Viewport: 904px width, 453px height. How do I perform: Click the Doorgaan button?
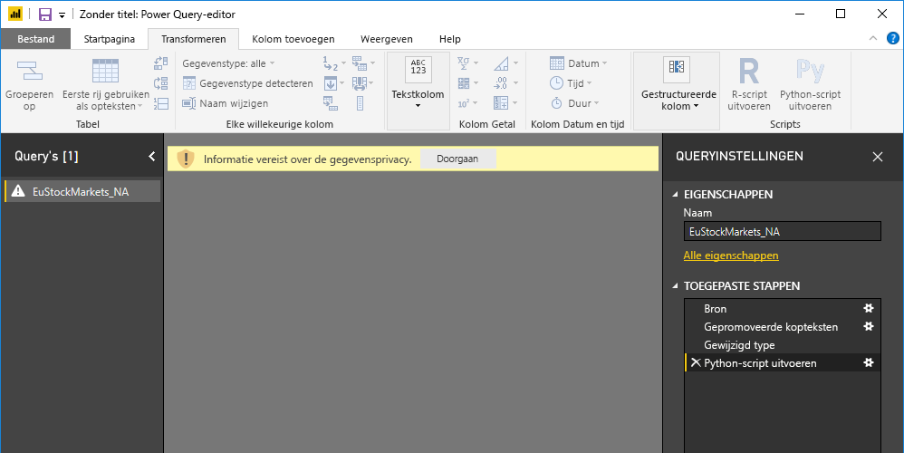[x=457, y=159]
